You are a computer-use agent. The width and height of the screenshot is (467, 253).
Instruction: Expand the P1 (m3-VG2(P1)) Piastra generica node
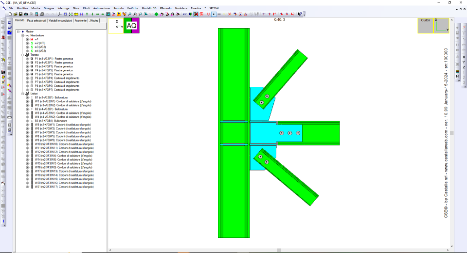click(x=27, y=59)
